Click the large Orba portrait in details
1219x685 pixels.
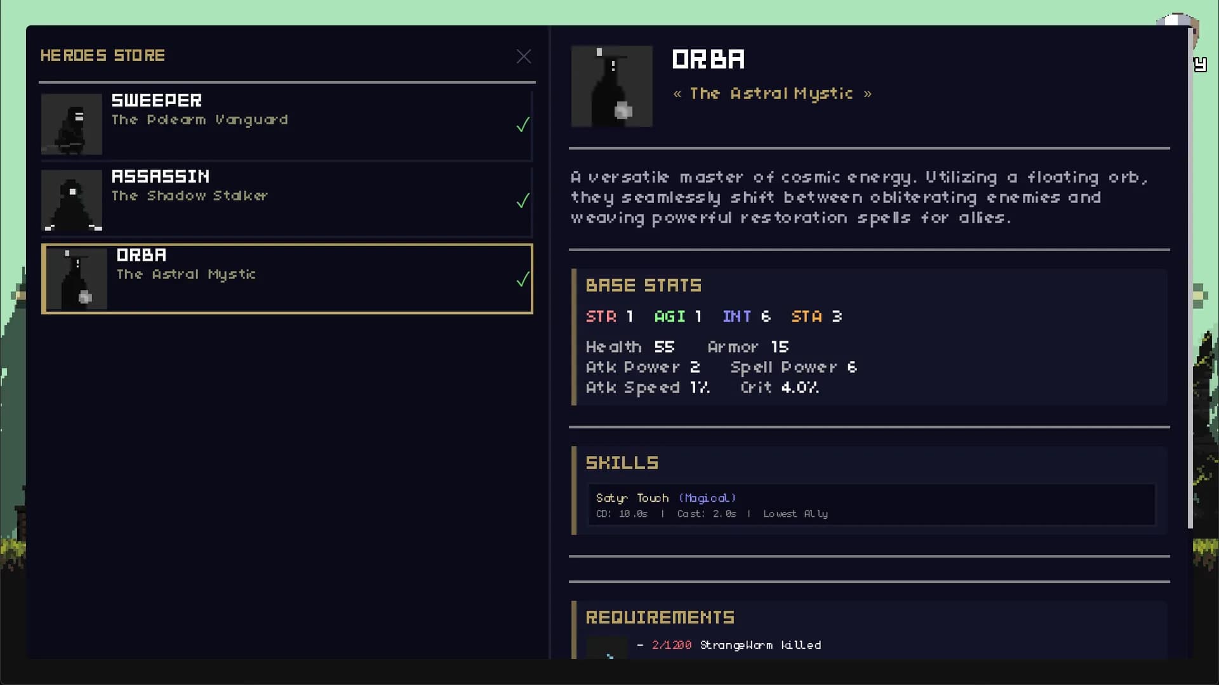(612, 86)
